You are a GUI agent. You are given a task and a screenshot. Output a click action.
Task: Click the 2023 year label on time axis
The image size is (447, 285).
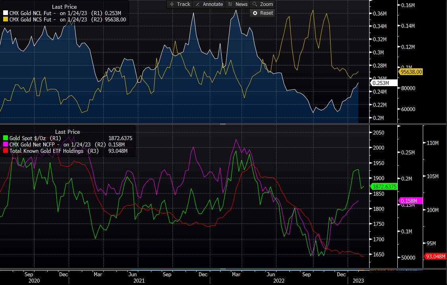358,281
